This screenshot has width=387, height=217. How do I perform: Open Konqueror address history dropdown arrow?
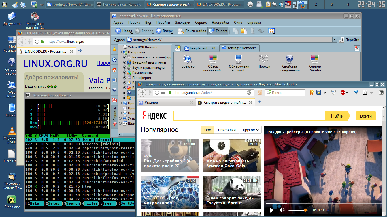[x=335, y=40]
